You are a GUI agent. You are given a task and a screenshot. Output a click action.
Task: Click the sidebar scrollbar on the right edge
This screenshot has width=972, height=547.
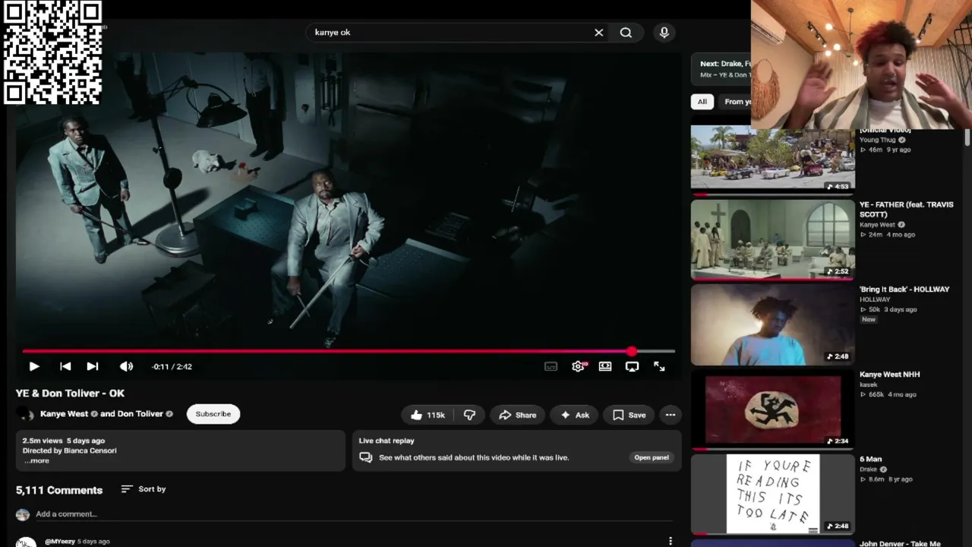click(x=967, y=137)
